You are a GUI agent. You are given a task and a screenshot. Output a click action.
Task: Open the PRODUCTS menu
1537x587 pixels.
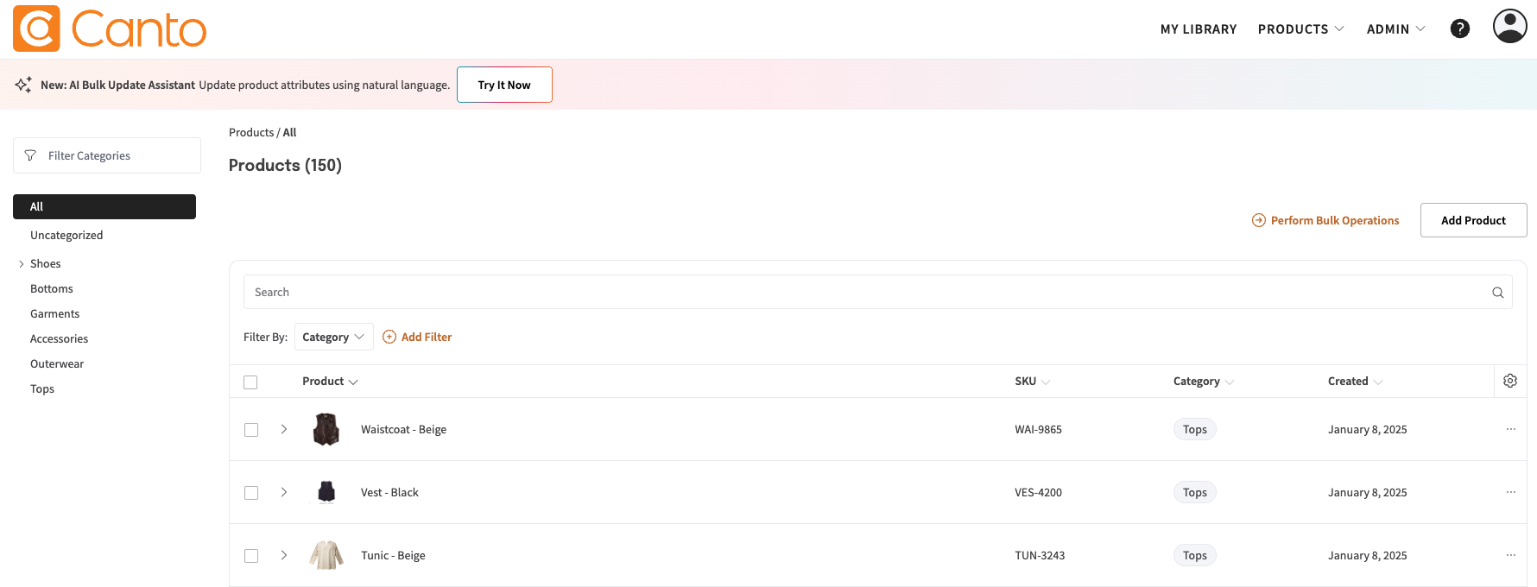pyautogui.click(x=1300, y=28)
